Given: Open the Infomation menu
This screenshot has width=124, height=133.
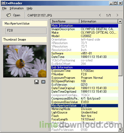Looking at the screenshot, I should coord(17,8).
